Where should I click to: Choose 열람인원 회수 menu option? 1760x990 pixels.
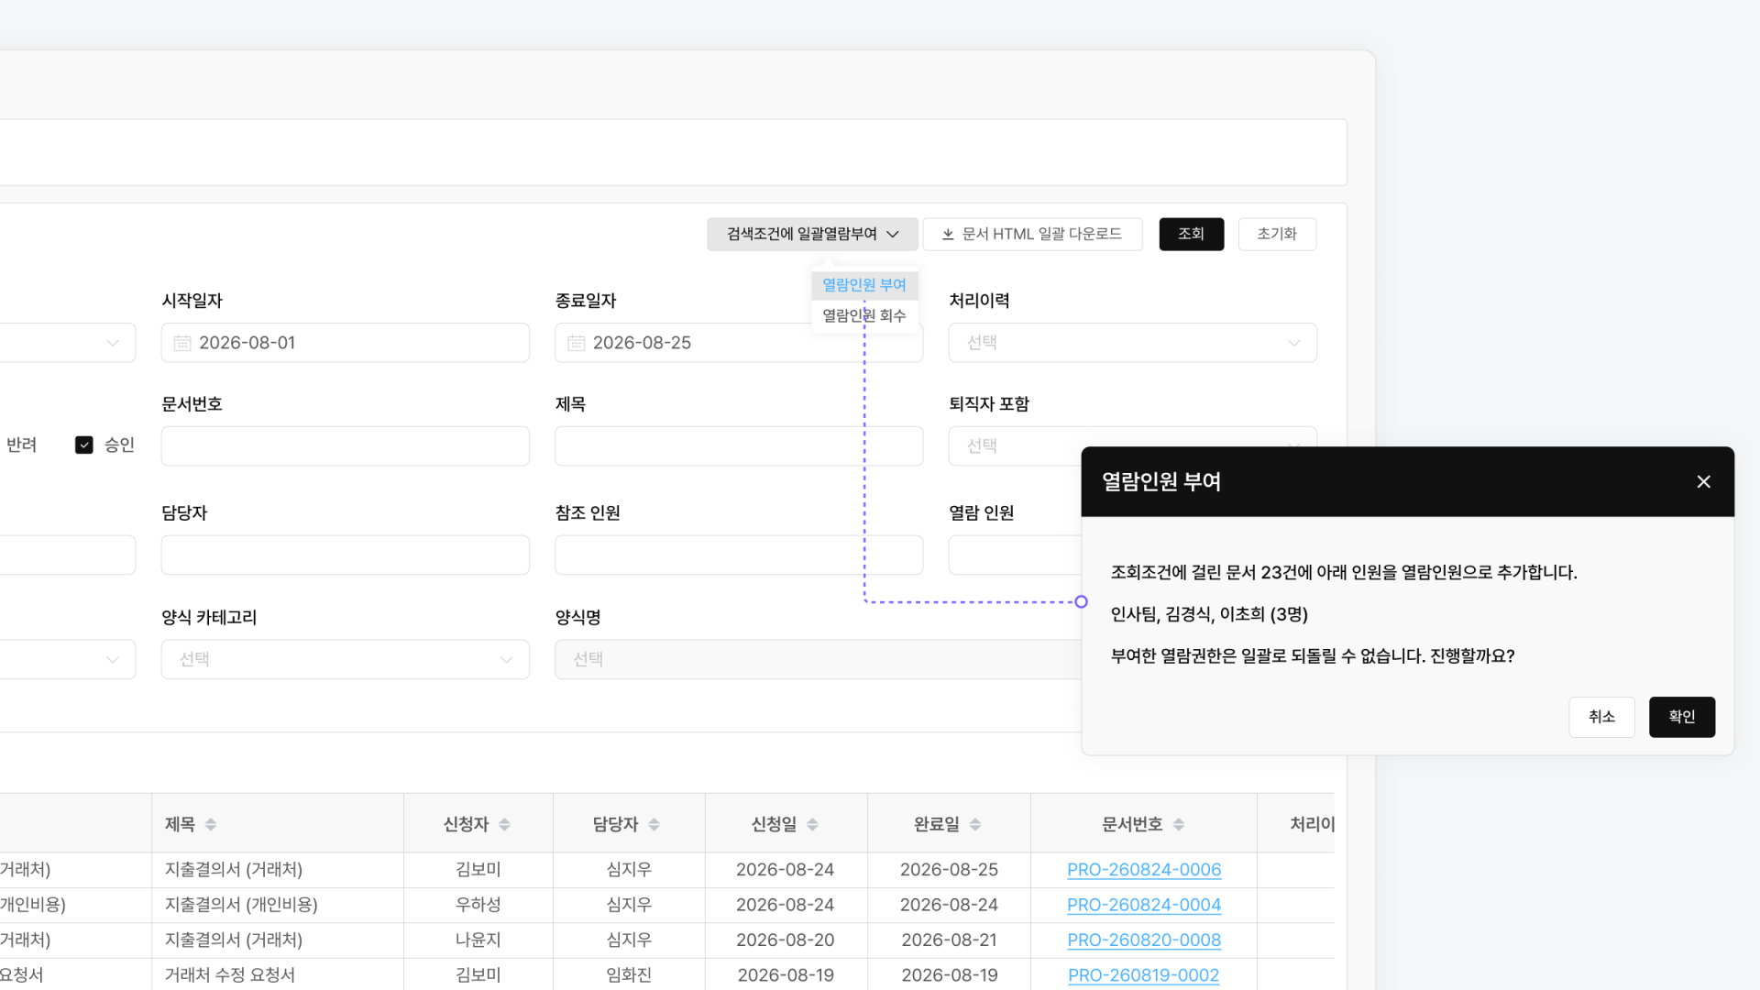point(864,315)
